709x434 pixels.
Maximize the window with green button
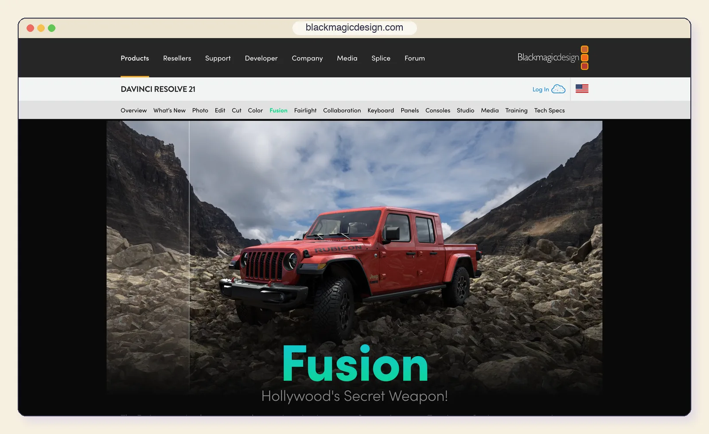[51, 28]
